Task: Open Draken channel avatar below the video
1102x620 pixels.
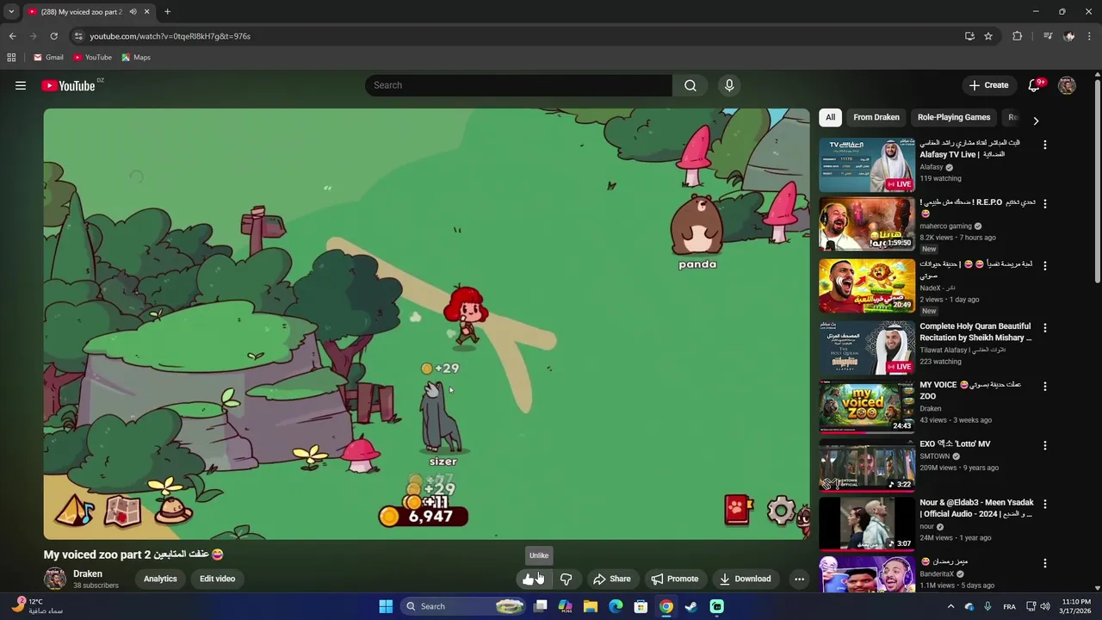Action: pyautogui.click(x=55, y=579)
